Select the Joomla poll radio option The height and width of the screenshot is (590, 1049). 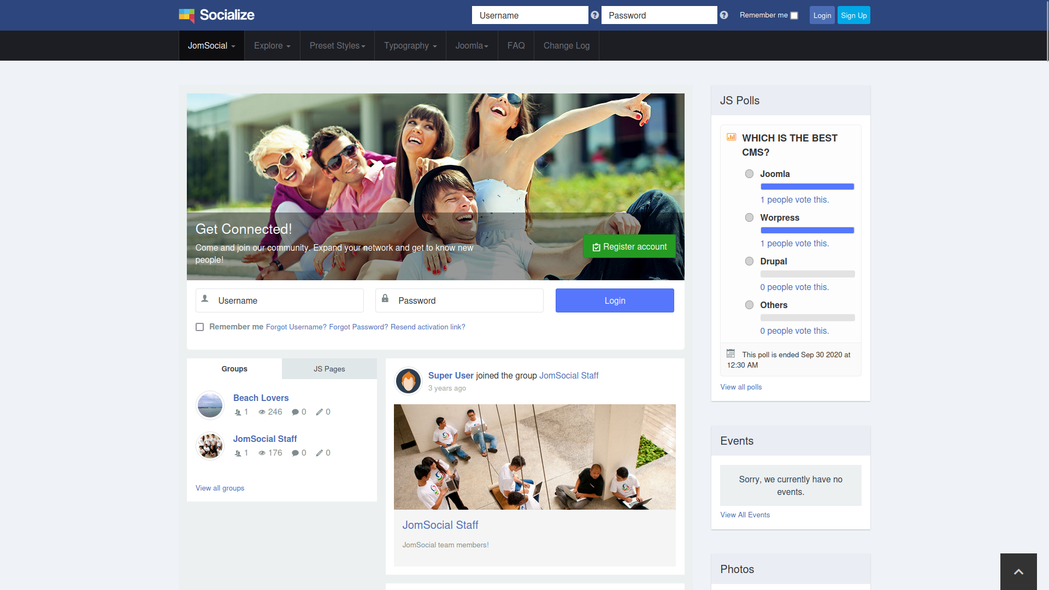click(749, 174)
